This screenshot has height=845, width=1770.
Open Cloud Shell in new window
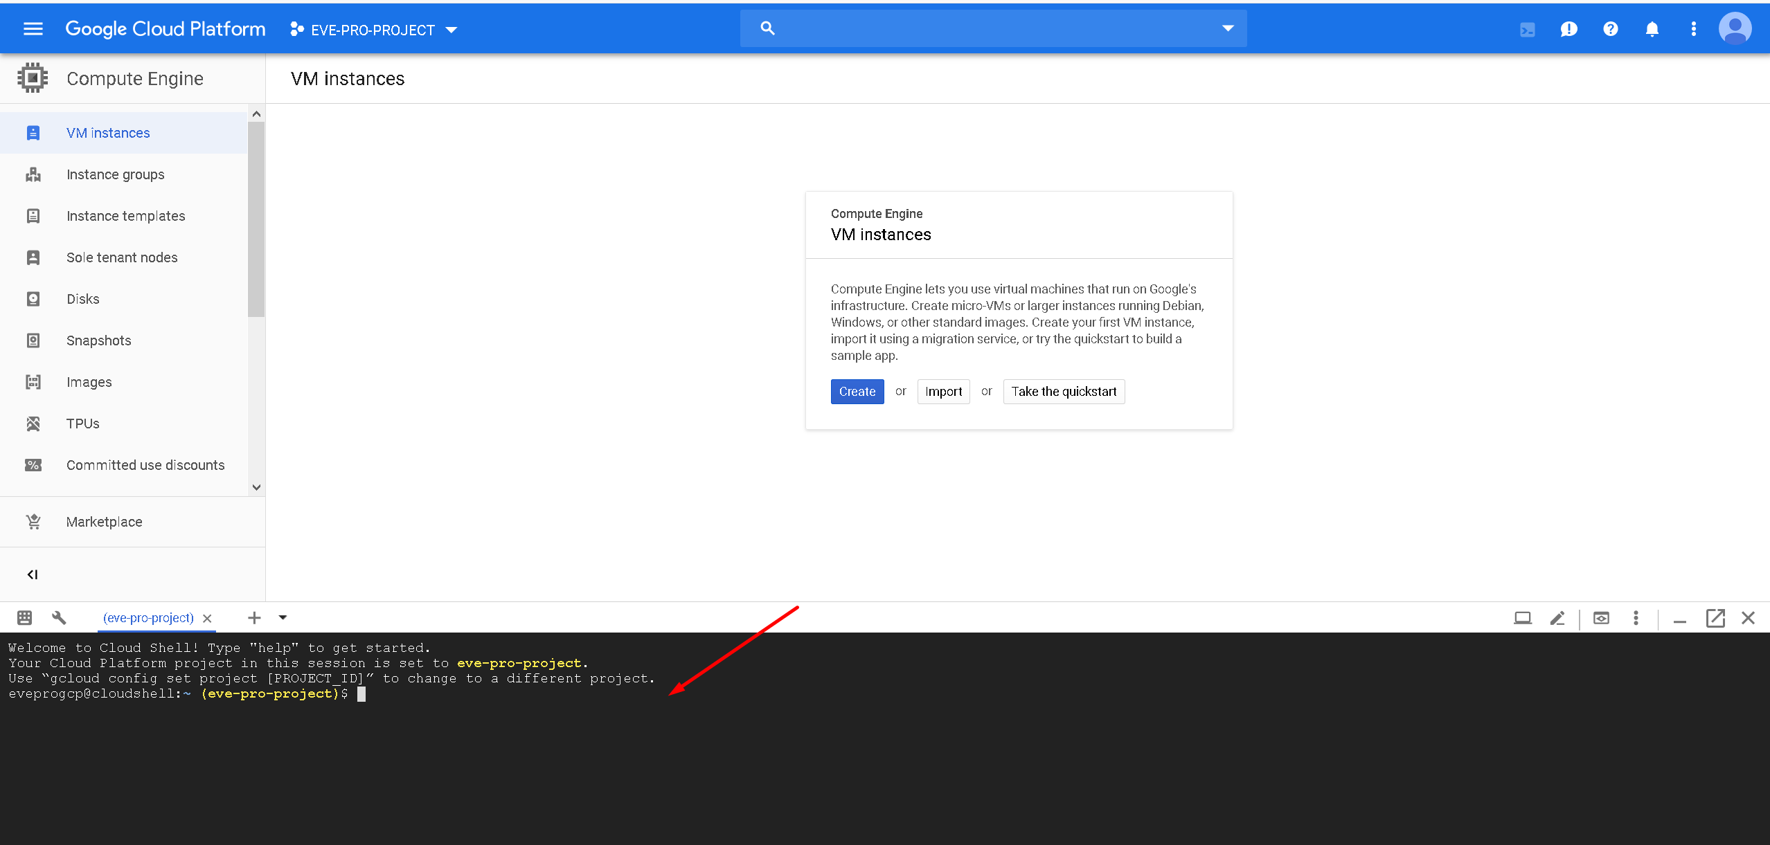[1715, 618]
